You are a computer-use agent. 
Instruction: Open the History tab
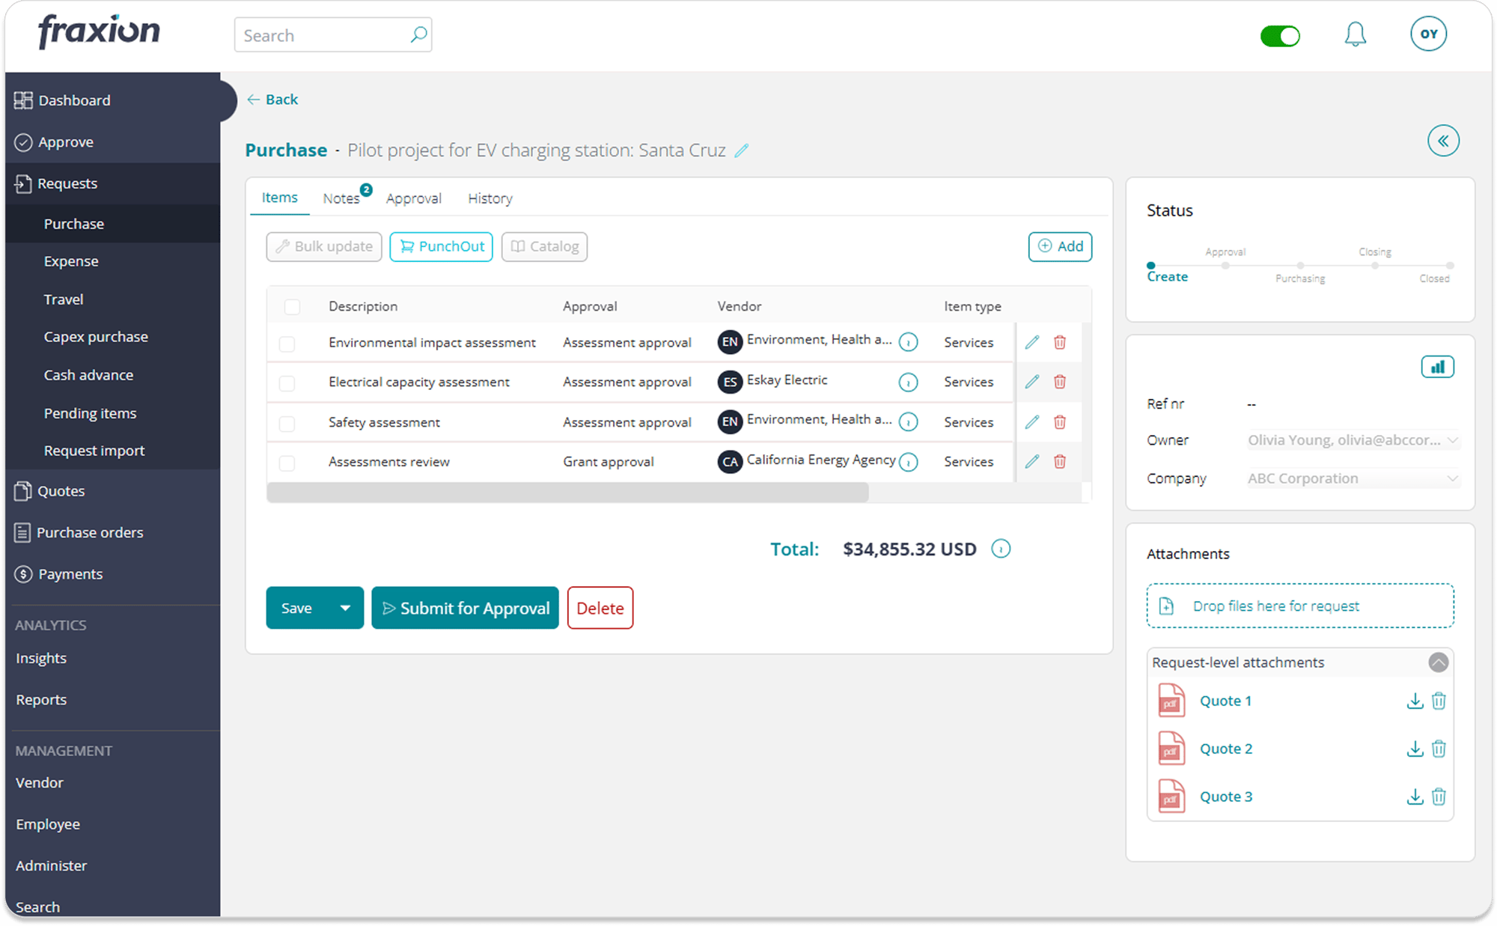[490, 198]
